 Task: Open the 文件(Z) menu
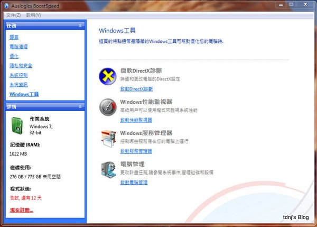(13, 15)
